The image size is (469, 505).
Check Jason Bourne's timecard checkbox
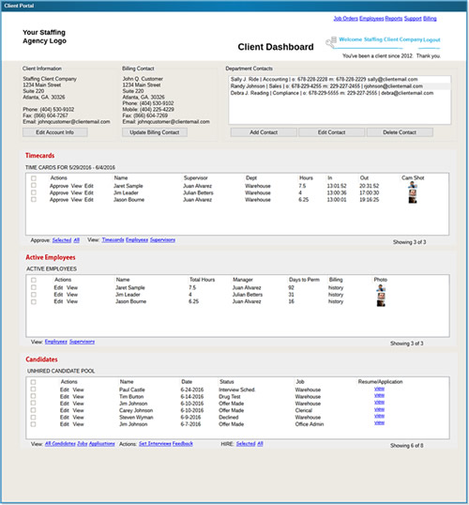34,200
